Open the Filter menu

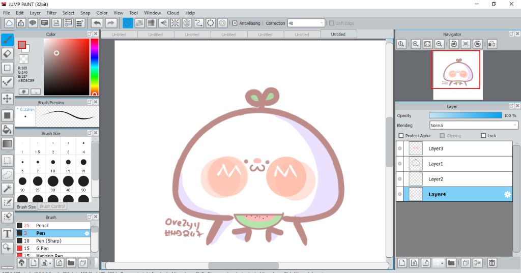coord(51,13)
